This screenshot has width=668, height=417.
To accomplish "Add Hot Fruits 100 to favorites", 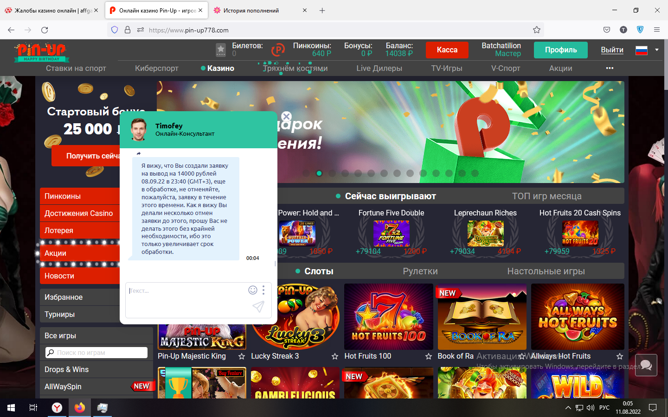I will pos(428,356).
